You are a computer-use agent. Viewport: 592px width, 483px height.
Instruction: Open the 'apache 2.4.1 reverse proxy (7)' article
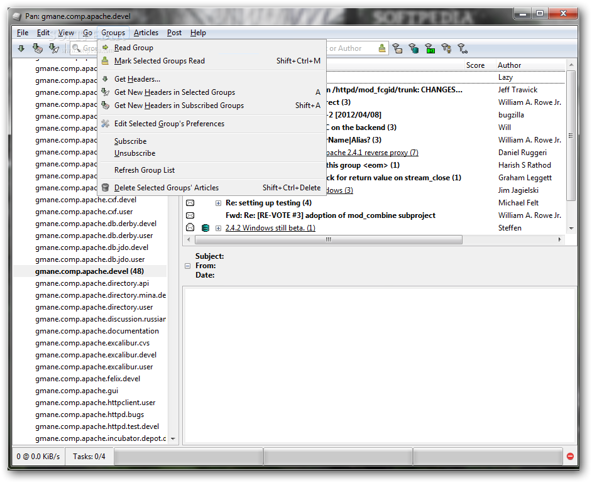coord(372,153)
